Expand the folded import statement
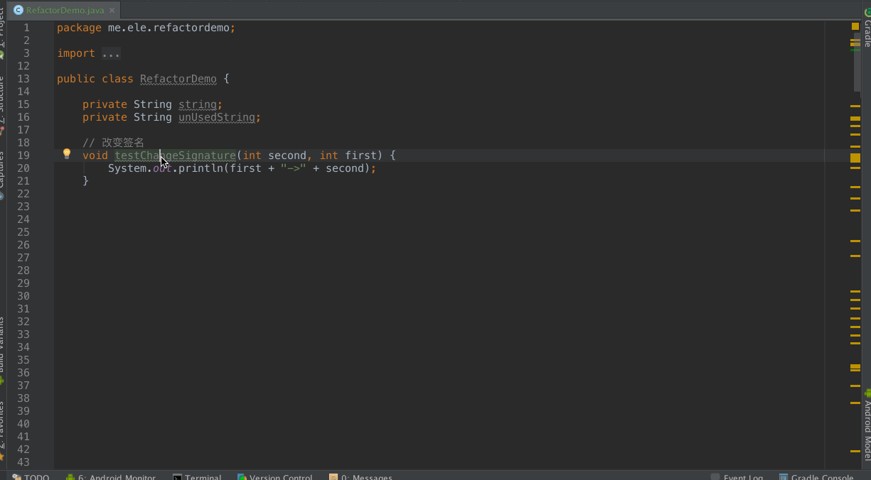 pos(110,53)
